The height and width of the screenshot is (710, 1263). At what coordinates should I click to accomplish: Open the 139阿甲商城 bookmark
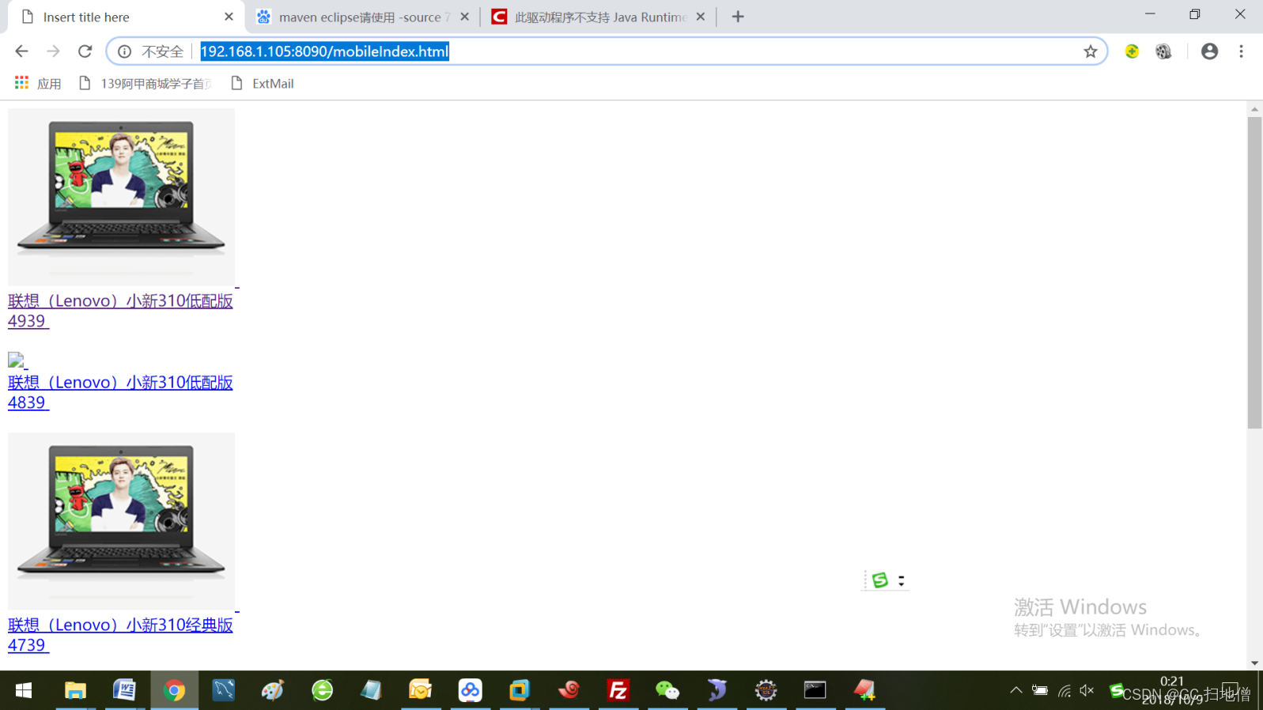pyautogui.click(x=146, y=83)
